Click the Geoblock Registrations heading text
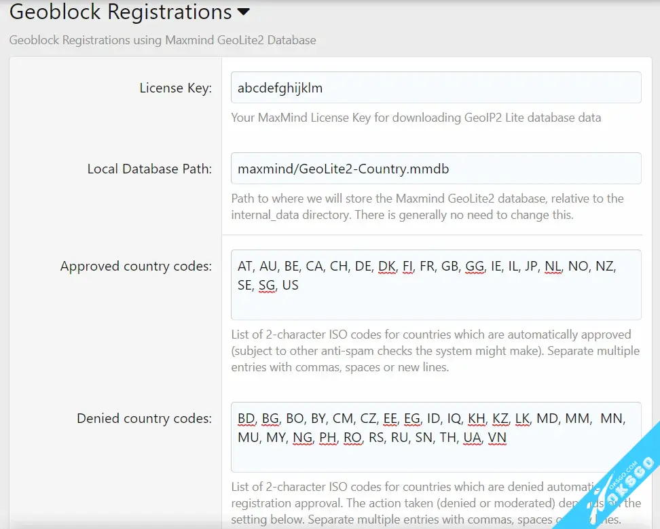The height and width of the screenshot is (529, 660). click(120, 12)
